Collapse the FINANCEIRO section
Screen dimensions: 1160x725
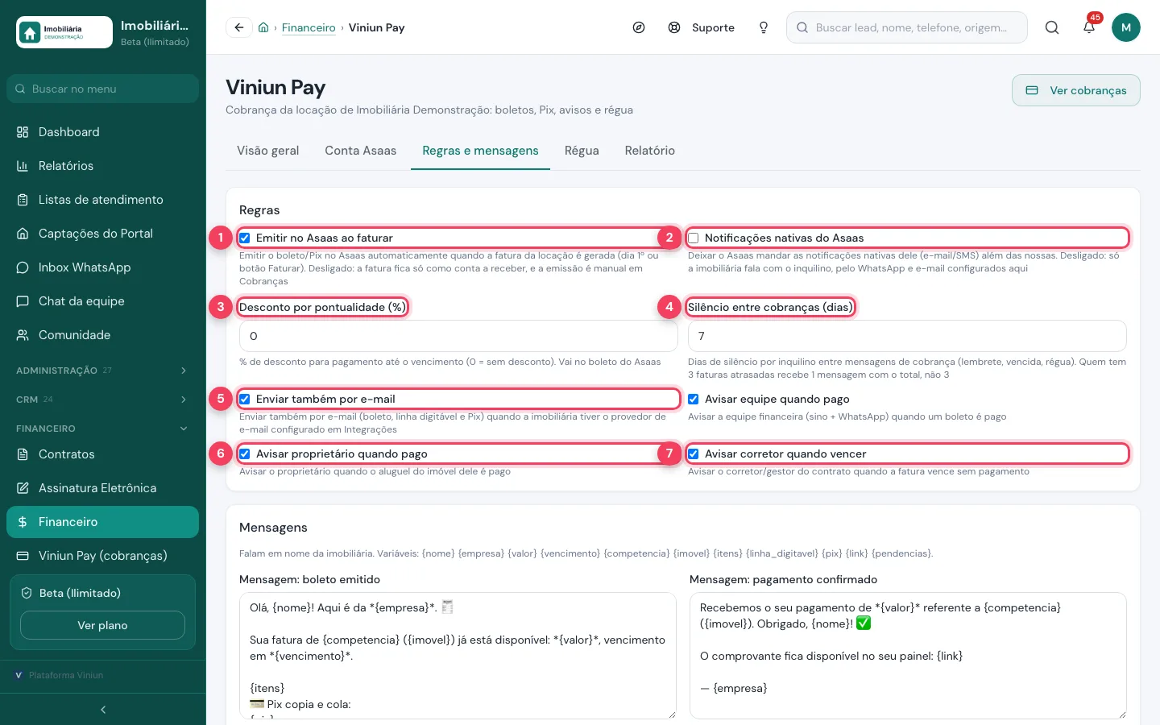(x=102, y=429)
